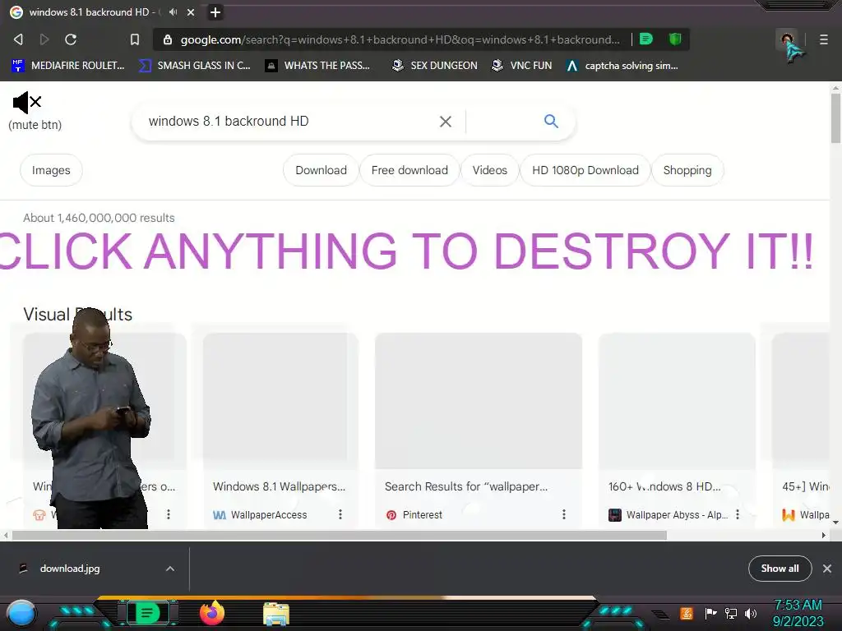Open the green shield icon in the address bar
This screenshot has height=631, width=842.
(675, 39)
